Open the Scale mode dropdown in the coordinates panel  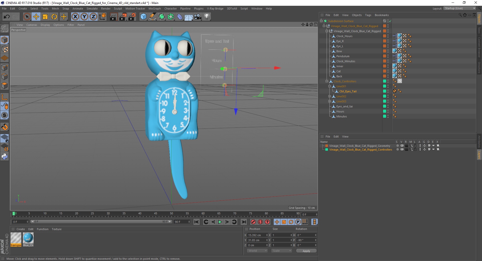(282, 251)
